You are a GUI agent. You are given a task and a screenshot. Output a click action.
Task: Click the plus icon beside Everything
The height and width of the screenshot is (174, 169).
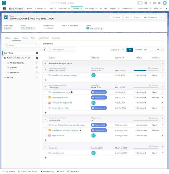click(37, 53)
